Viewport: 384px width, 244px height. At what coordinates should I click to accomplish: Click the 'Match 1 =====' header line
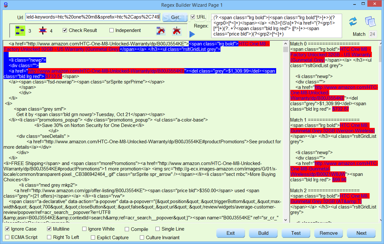[325, 120]
